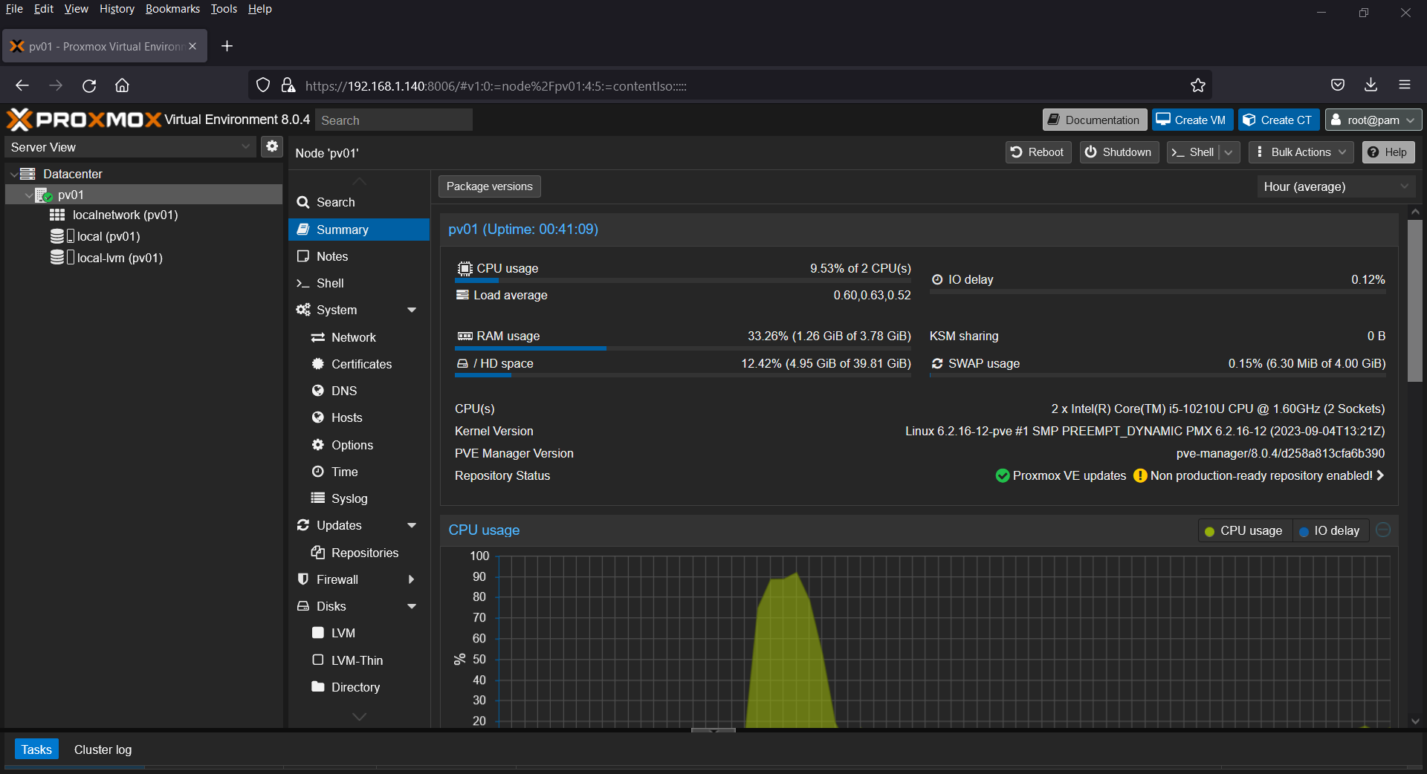Reload the page in the browser
The width and height of the screenshot is (1427, 774).
click(x=89, y=85)
